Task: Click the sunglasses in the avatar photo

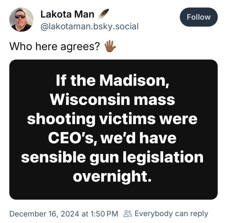Action: tap(20, 16)
